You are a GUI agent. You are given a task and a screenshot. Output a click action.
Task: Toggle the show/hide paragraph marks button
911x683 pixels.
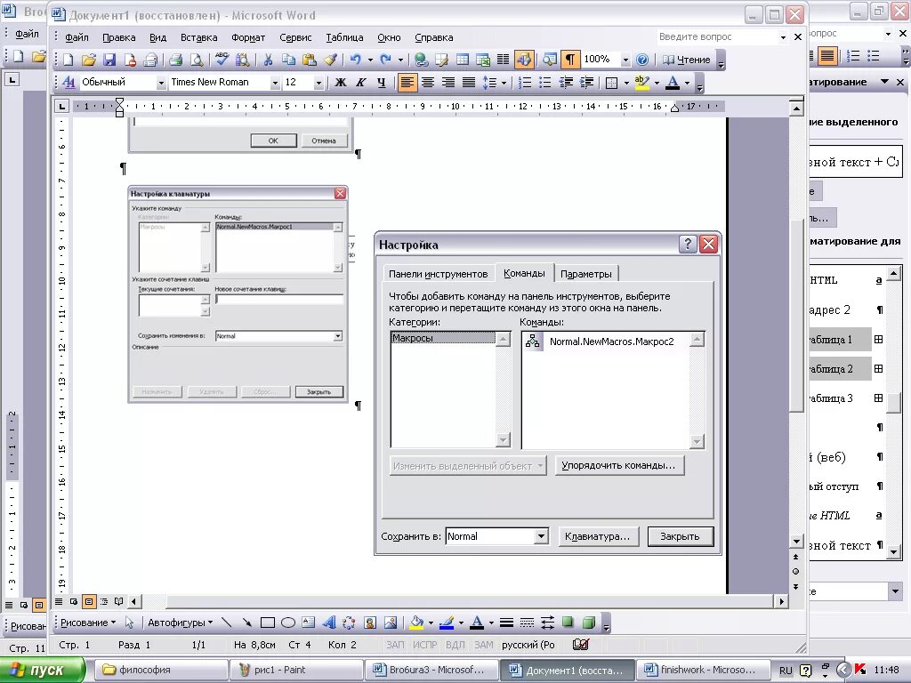coord(570,60)
